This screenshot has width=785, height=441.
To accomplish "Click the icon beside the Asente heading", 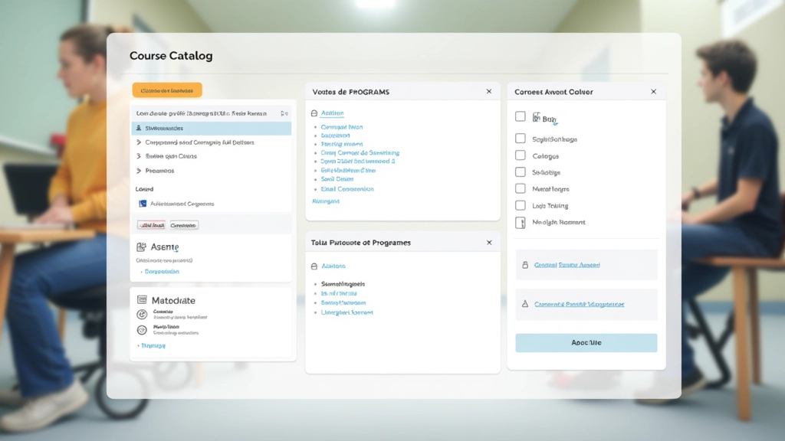I will click(x=141, y=247).
